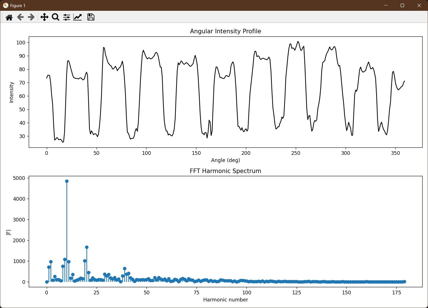The height and width of the screenshot is (308, 428).
Task: Close the Figure 1 window
Action: pos(419,5)
